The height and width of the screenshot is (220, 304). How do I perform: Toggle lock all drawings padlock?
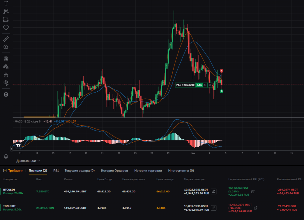click(6, 75)
